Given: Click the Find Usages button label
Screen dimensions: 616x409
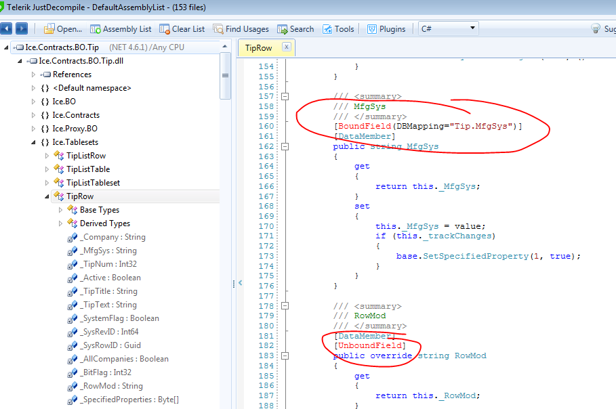Looking at the screenshot, I should pos(247,29).
